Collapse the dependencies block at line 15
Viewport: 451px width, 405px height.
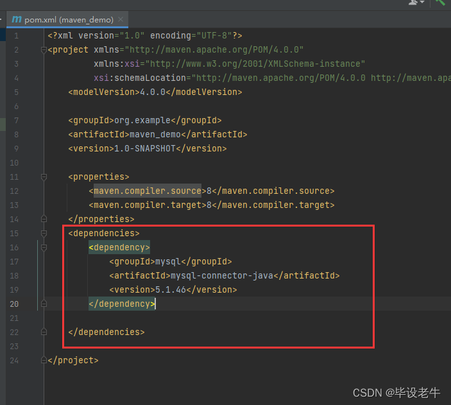44,234
